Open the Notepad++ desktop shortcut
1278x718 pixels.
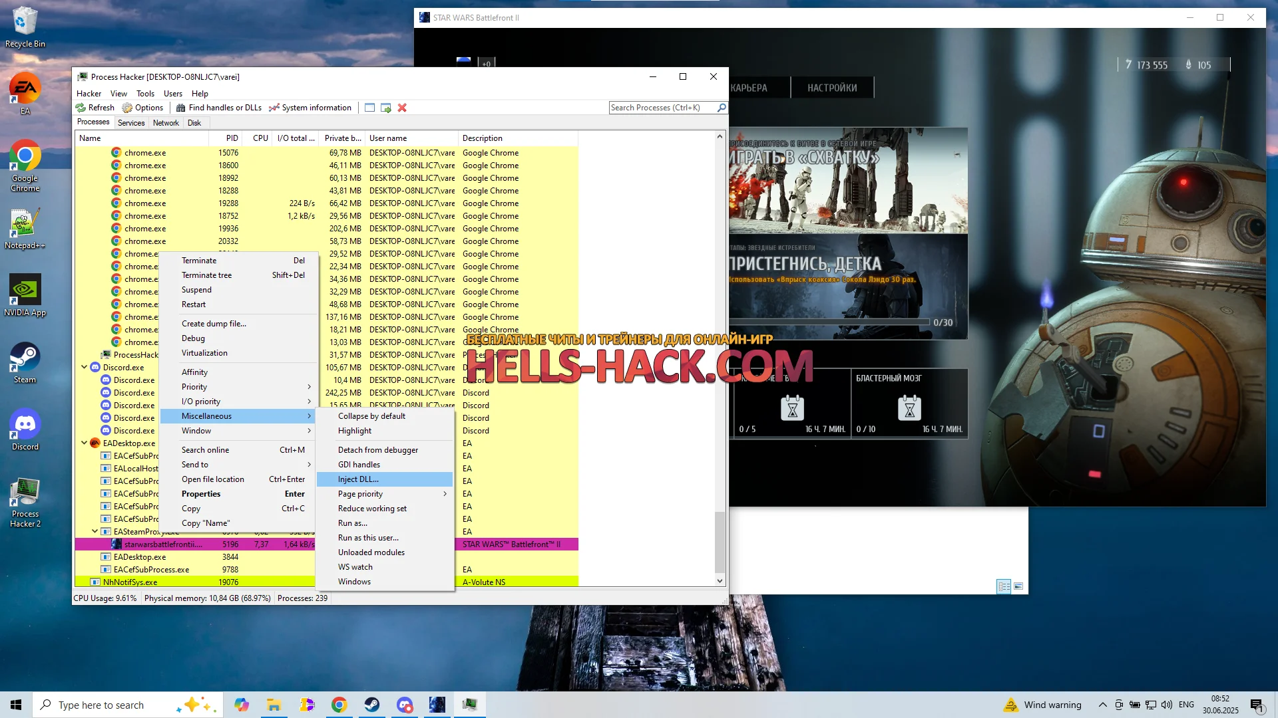25,229
